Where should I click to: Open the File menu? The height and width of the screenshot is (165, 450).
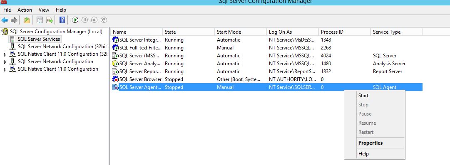pyautogui.click(x=7, y=10)
